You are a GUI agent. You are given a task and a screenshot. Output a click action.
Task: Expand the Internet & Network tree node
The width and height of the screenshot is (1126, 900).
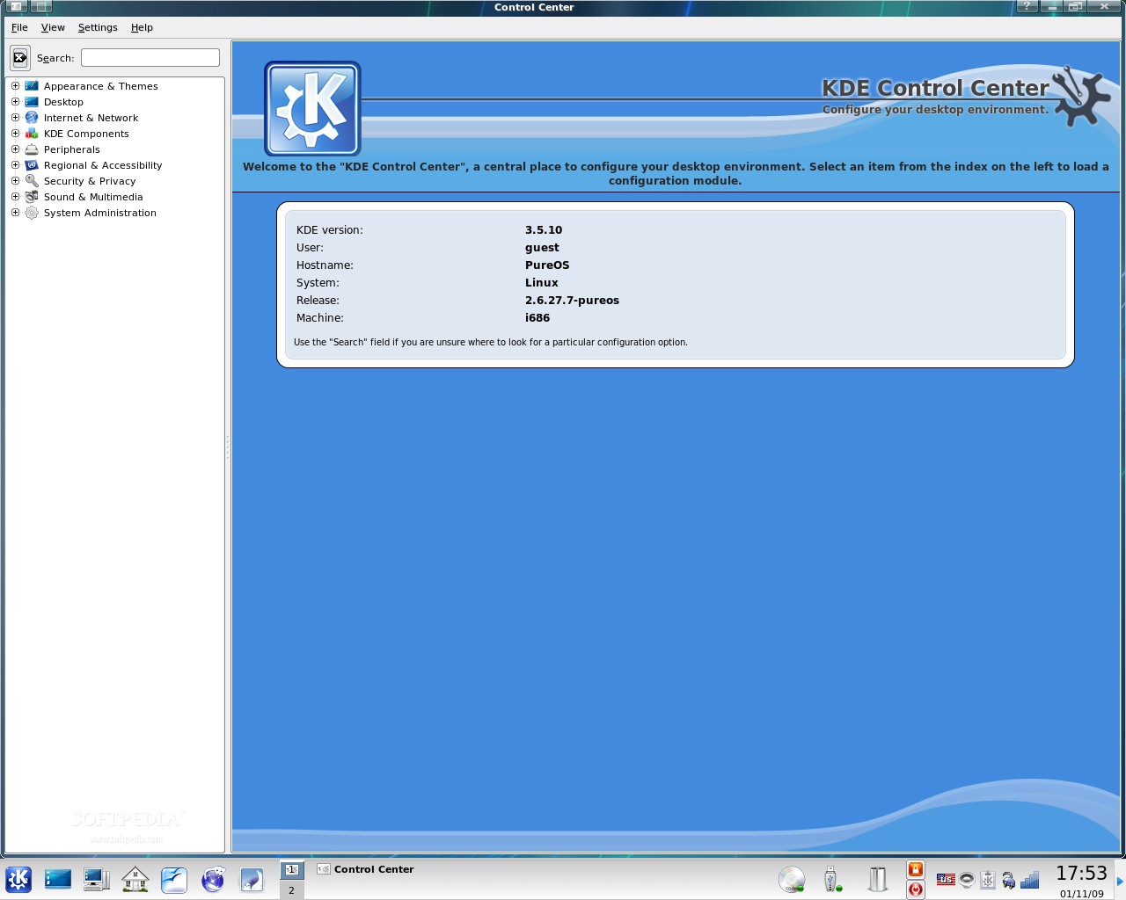click(x=15, y=118)
